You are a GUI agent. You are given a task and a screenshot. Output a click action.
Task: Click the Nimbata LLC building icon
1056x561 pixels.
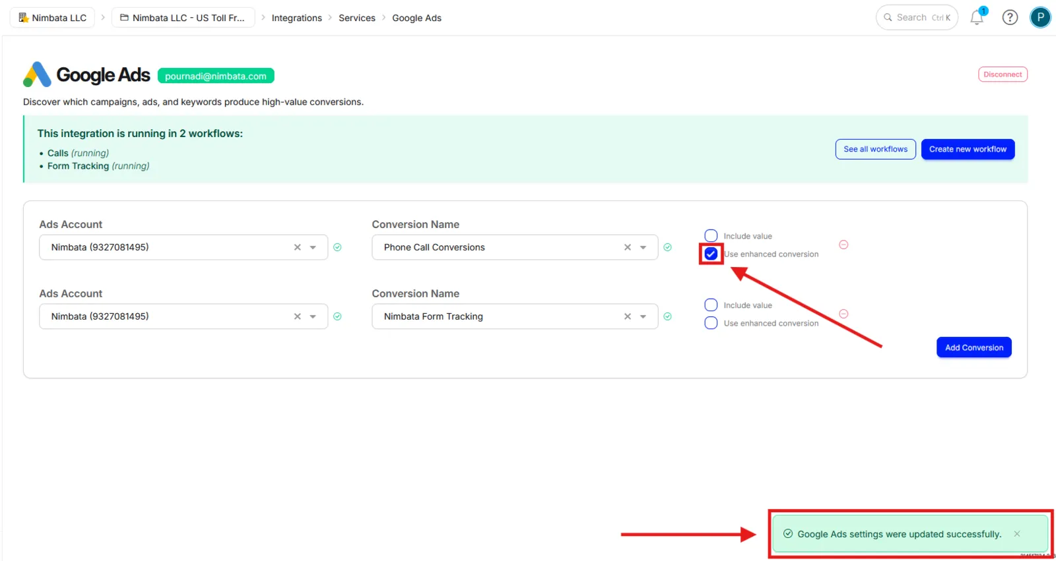(23, 18)
